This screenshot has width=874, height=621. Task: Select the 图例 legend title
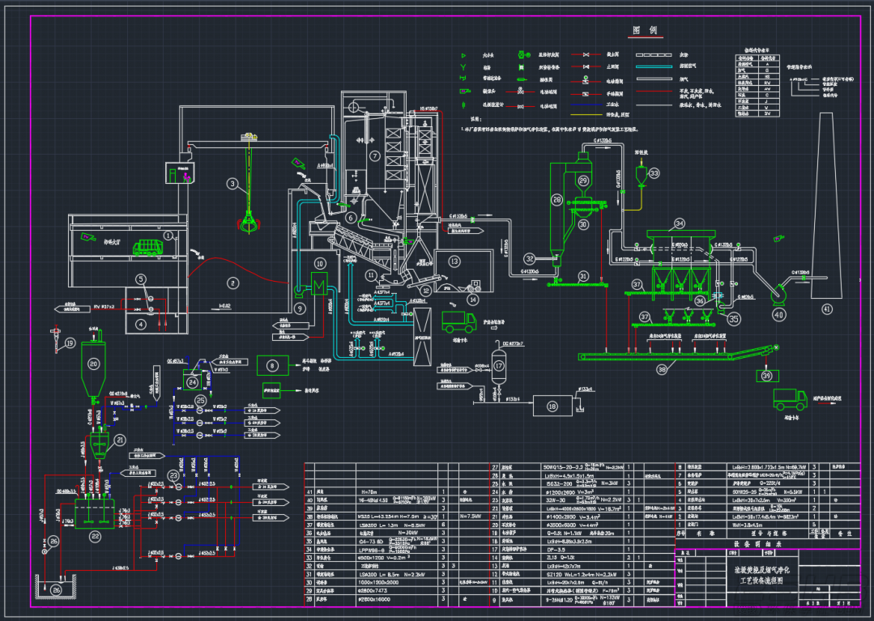tap(645, 30)
